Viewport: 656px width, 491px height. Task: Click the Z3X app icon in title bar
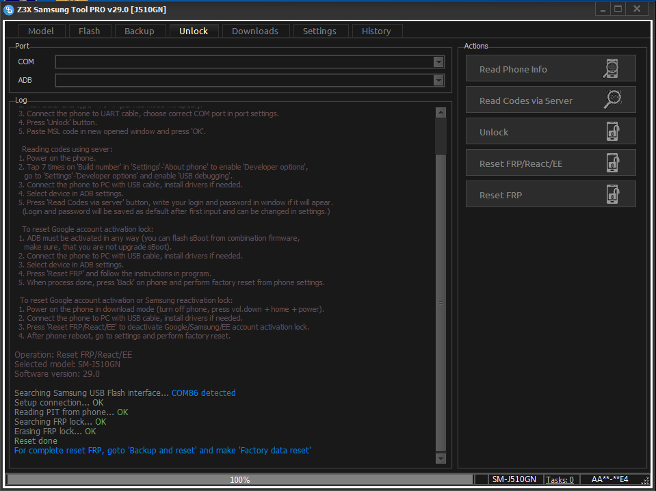[x=9, y=9]
